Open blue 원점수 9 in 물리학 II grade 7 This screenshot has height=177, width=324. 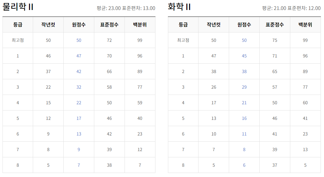[x=79, y=150]
